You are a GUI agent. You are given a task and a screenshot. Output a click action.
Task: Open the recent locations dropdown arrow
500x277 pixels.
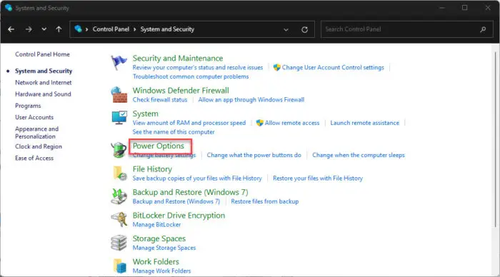44,29
